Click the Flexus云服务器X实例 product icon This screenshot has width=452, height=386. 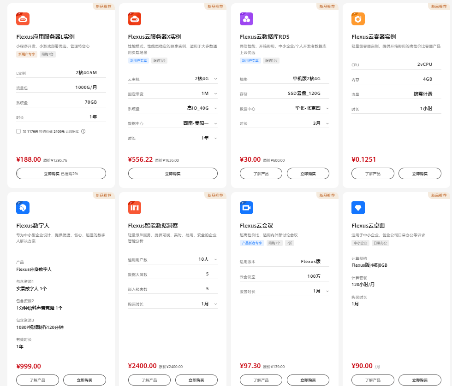tap(135, 19)
